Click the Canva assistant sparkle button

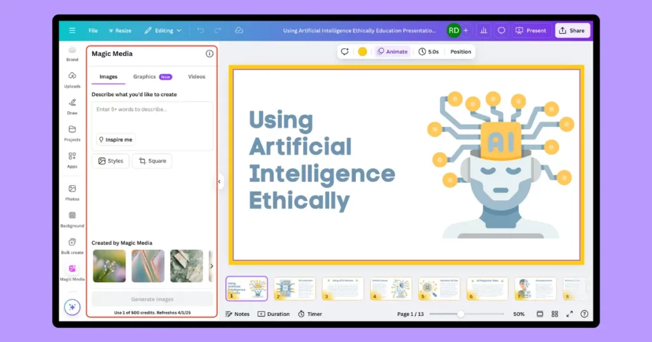[73, 307]
